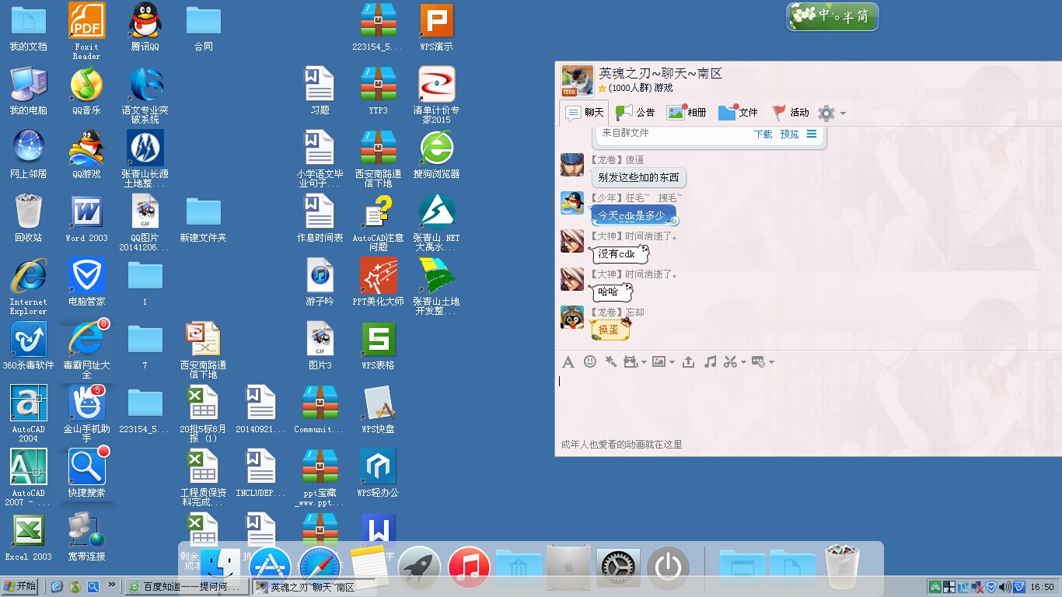This screenshot has width=1062, height=597.
Task: Expand dropdown arrow beside cat sticker icon
Action: [644, 362]
